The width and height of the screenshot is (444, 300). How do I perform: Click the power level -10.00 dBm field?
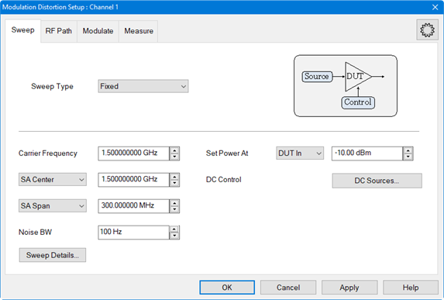tap(367, 153)
